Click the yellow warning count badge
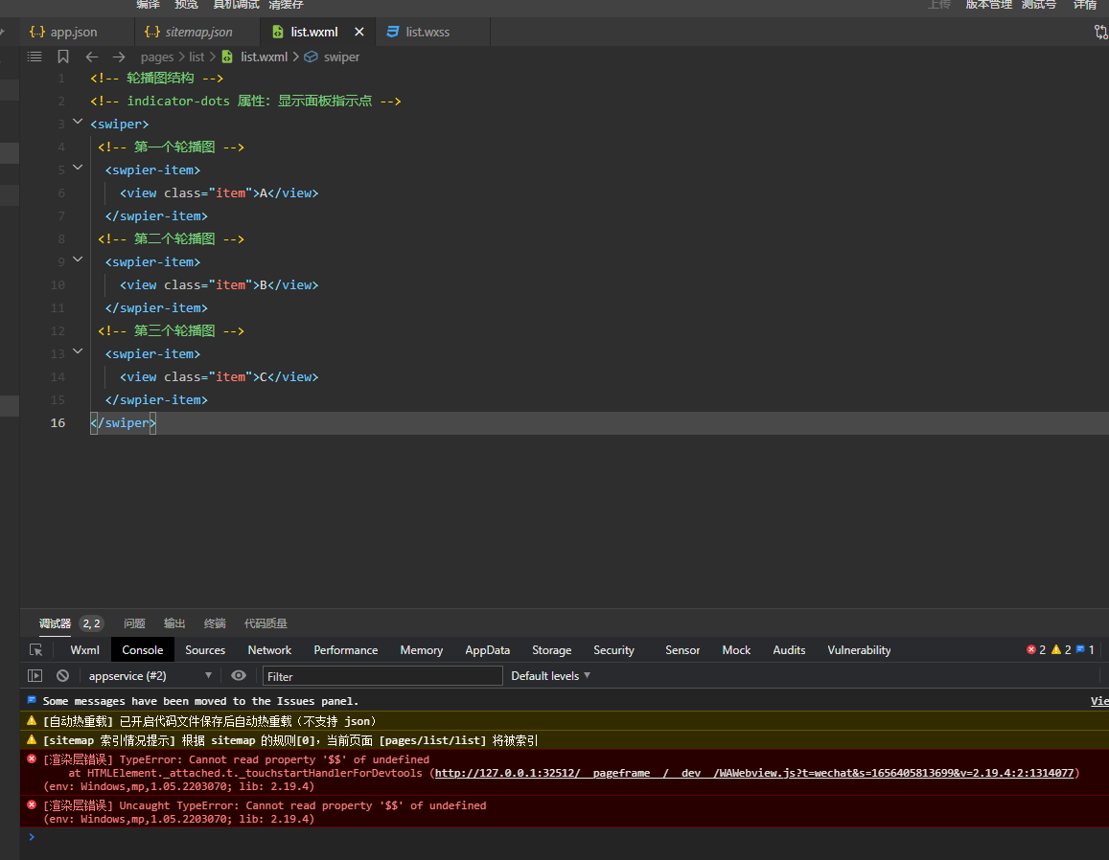The width and height of the screenshot is (1109, 860). pyautogui.click(x=1062, y=649)
